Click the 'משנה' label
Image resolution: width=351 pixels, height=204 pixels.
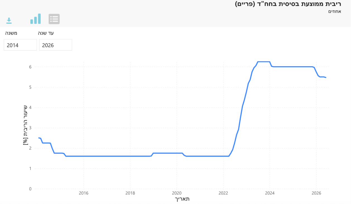click(11, 33)
